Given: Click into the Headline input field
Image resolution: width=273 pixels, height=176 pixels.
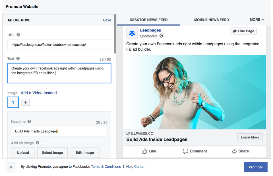Looking at the screenshot, I should pyautogui.click(x=59, y=131).
